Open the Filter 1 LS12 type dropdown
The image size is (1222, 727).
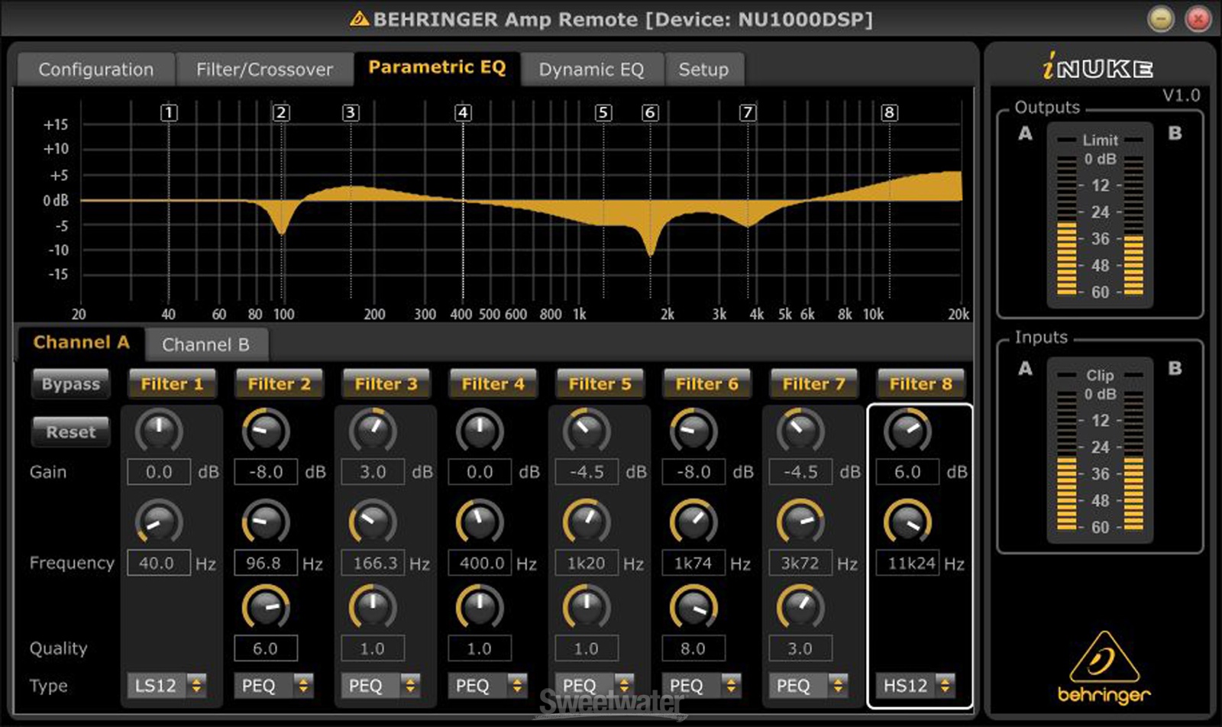pos(167,685)
